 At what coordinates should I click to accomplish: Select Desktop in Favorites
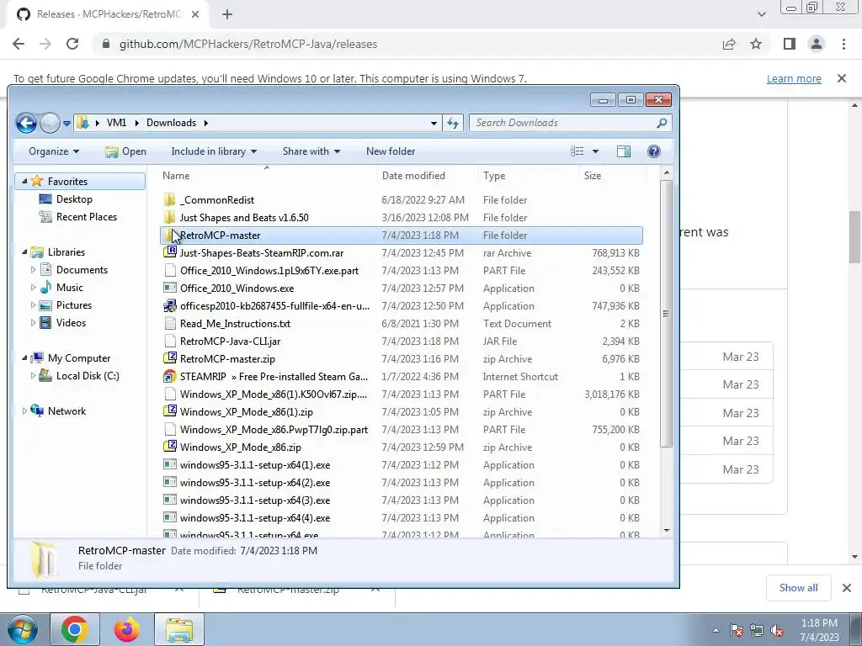[x=74, y=199]
